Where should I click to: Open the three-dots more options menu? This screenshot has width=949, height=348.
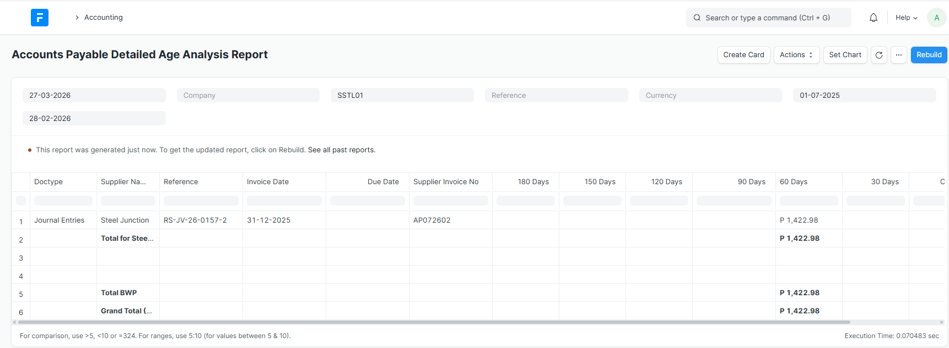[x=899, y=55]
